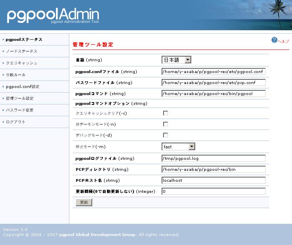Click the Version 2.0 footer text
Viewport: 292px width, 245px height.
(x=15, y=230)
